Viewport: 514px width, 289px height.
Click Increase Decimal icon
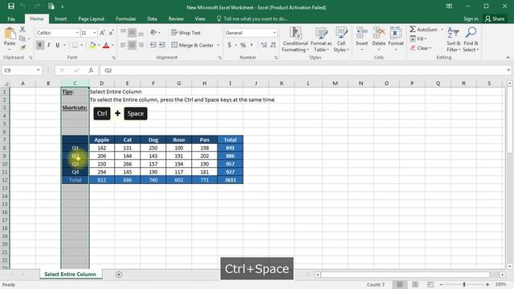tap(264, 45)
